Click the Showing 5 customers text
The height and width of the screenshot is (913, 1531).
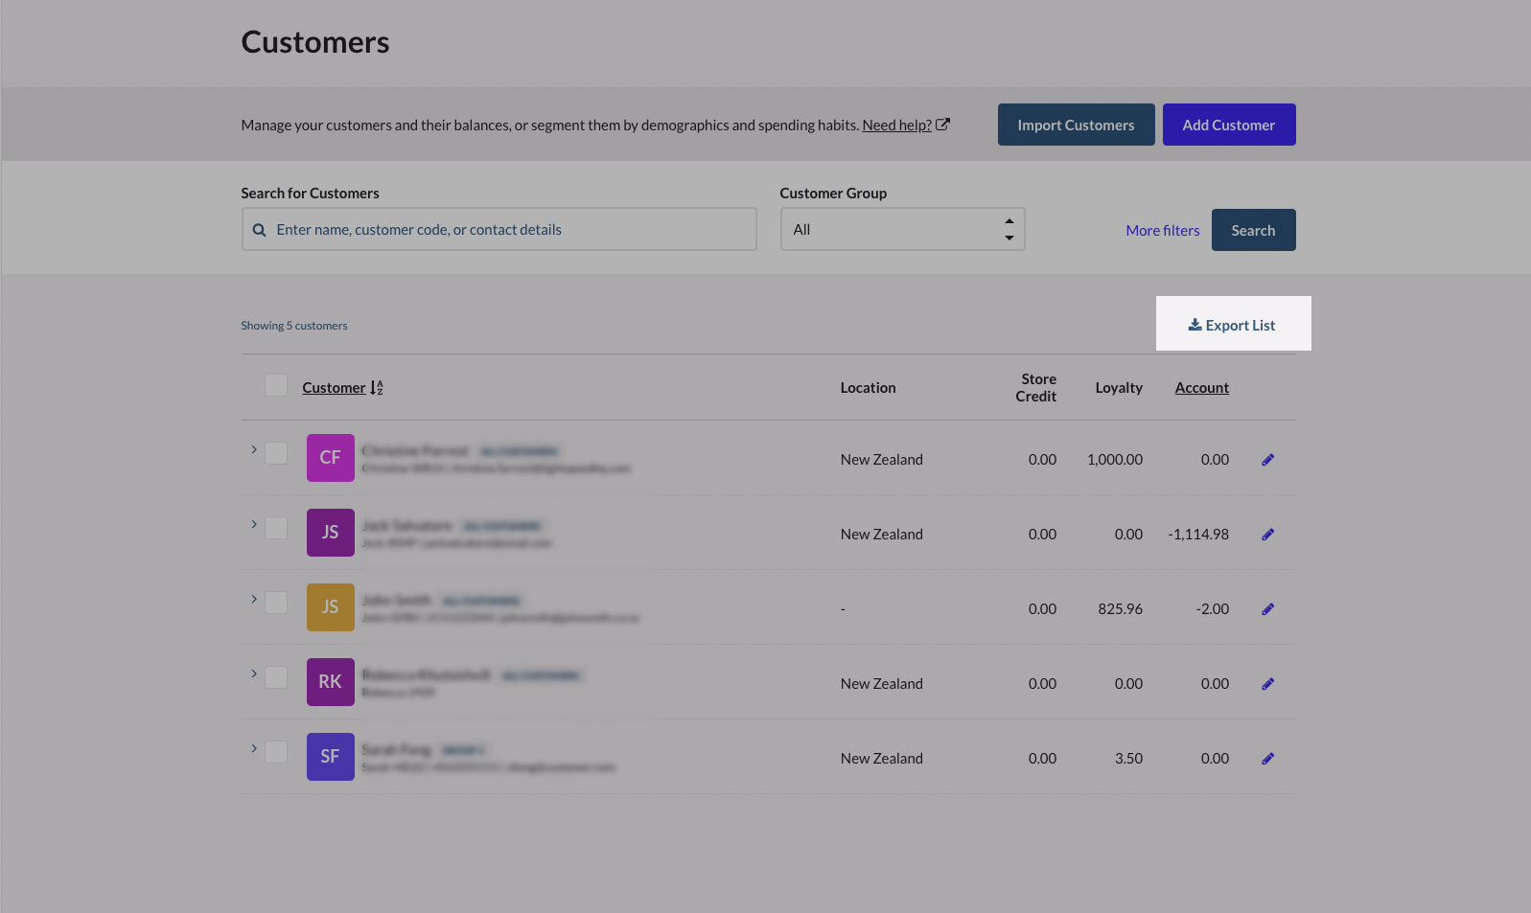(x=294, y=326)
